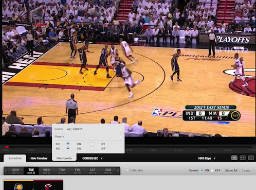This screenshot has width=256, height=190.
Task: Select the two-panel split view icon
Action: point(243,158)
